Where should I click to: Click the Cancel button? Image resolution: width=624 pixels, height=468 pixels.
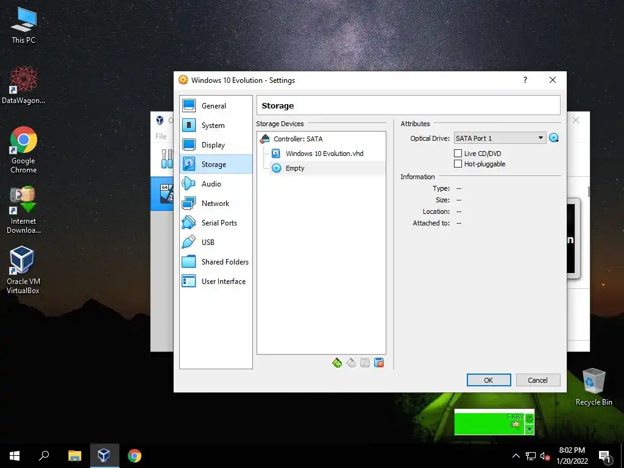(537, 380)
